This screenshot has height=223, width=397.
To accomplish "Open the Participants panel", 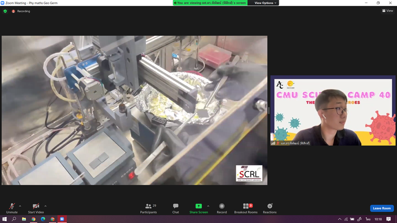I will [148, 207].
